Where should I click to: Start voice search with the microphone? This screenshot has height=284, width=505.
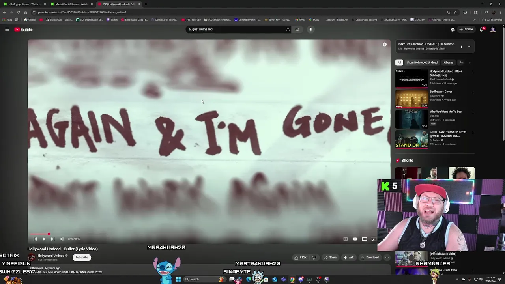point(311,29)
